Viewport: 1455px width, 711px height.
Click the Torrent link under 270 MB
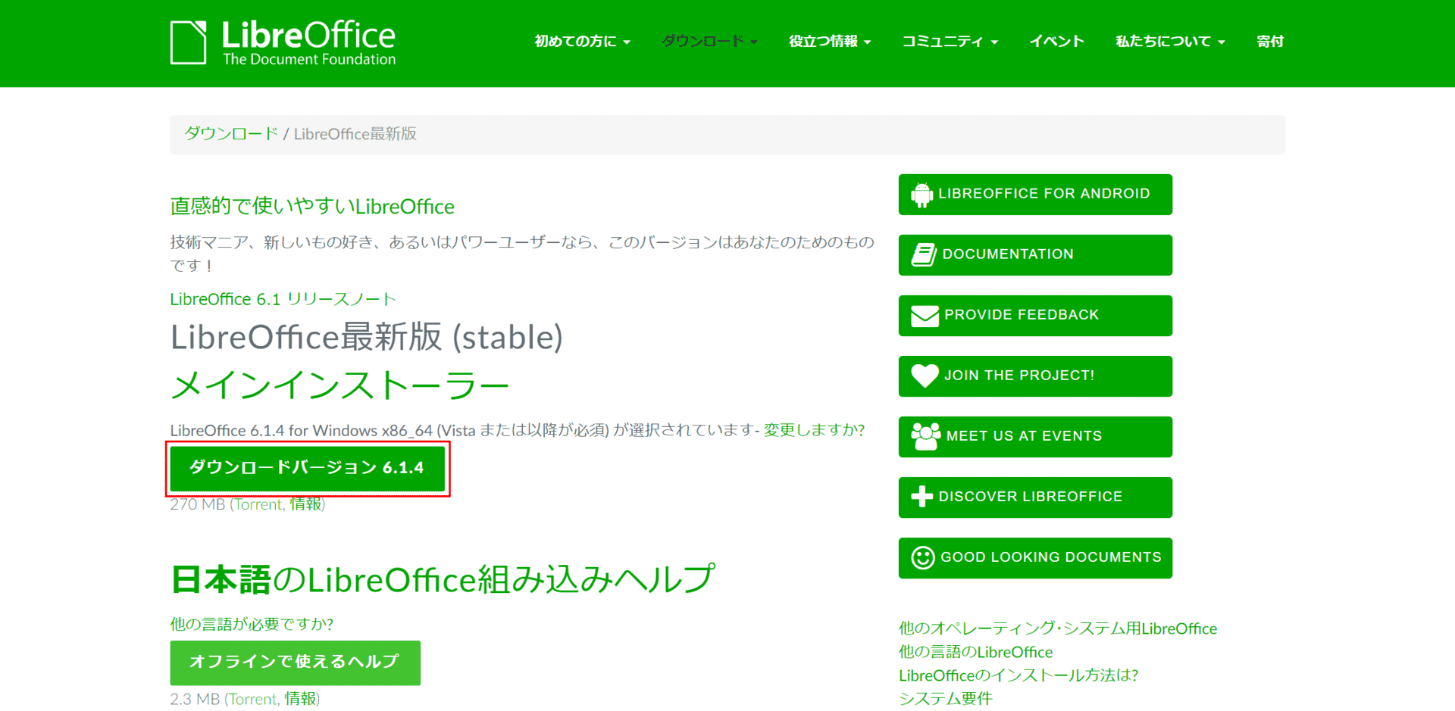coord(258,504)
